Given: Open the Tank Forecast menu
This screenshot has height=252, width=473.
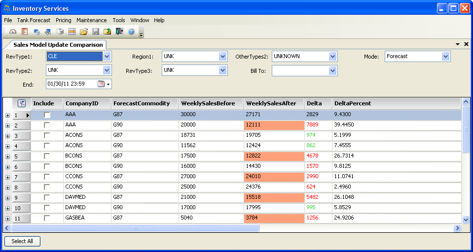Looking at the screenshot, I should (x=34, y=20).
